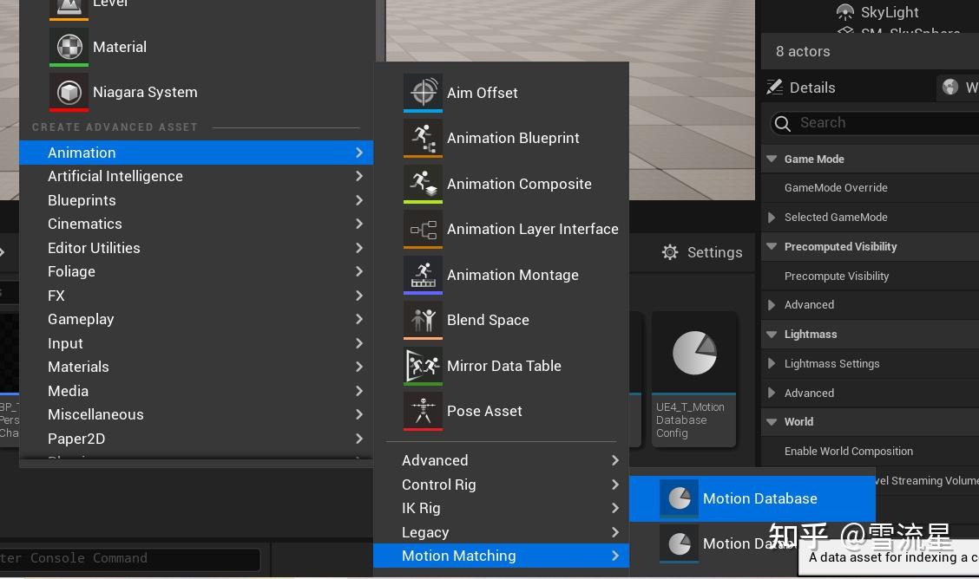The image size is (979, 579).
Task: Open the Cinematics submenu
Action: 196,224
